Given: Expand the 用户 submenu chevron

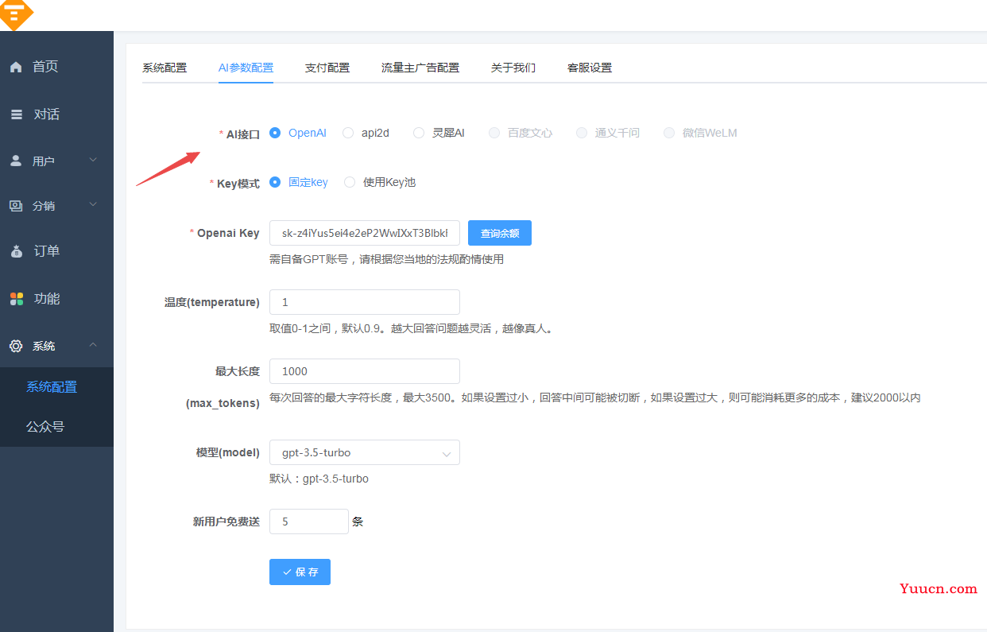Looking at the screenshot, I should pos(93,160).
